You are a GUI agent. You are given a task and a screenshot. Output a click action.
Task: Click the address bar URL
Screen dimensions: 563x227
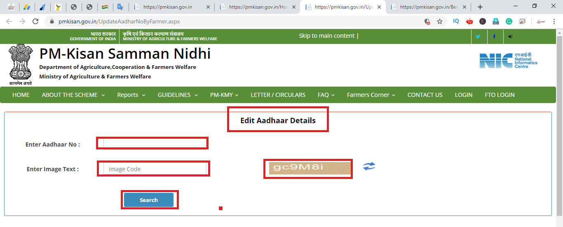click(x=120, y=21)
